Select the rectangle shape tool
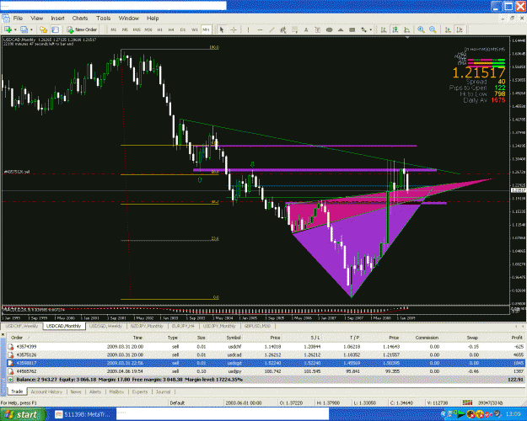Viewport: 527px width, 421px height. [x=352, y=29]
